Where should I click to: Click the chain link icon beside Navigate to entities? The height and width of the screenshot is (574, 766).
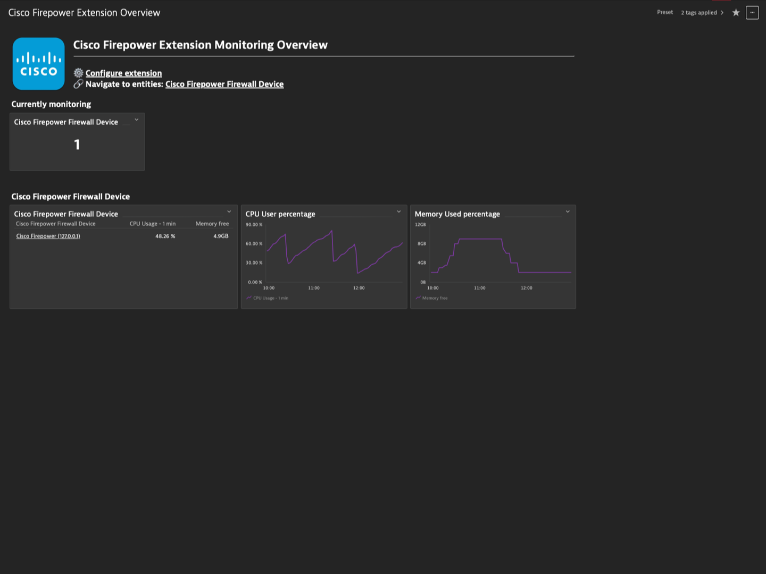coord(78,84)
